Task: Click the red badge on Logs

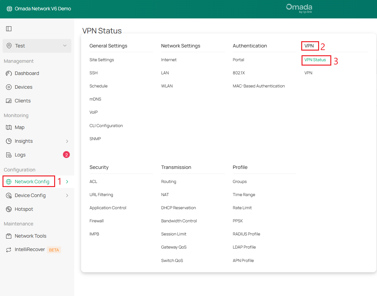Action: (x=66, y=155)
